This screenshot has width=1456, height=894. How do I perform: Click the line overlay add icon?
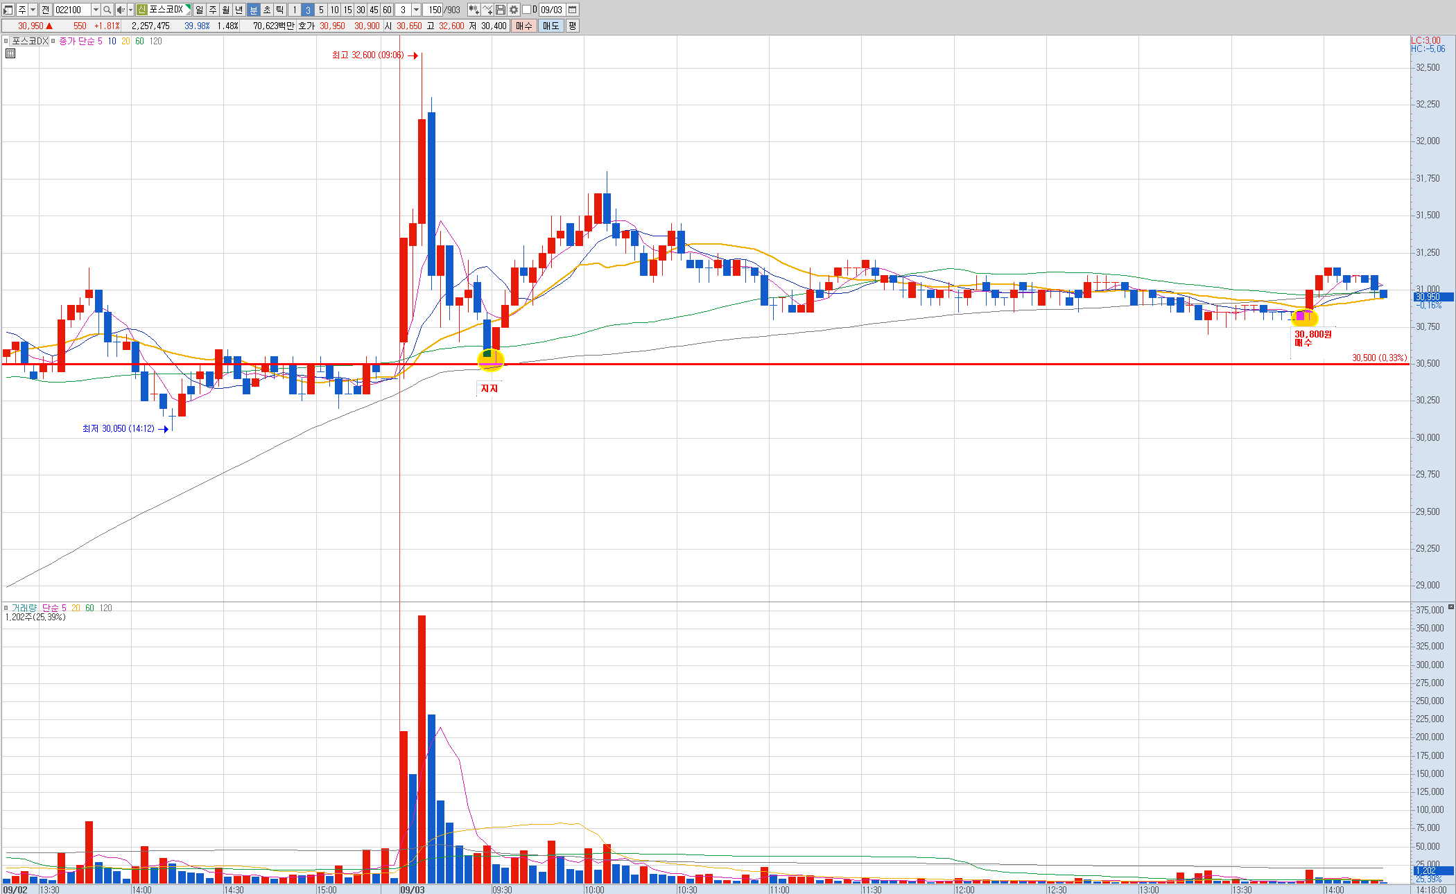[487, 10]
